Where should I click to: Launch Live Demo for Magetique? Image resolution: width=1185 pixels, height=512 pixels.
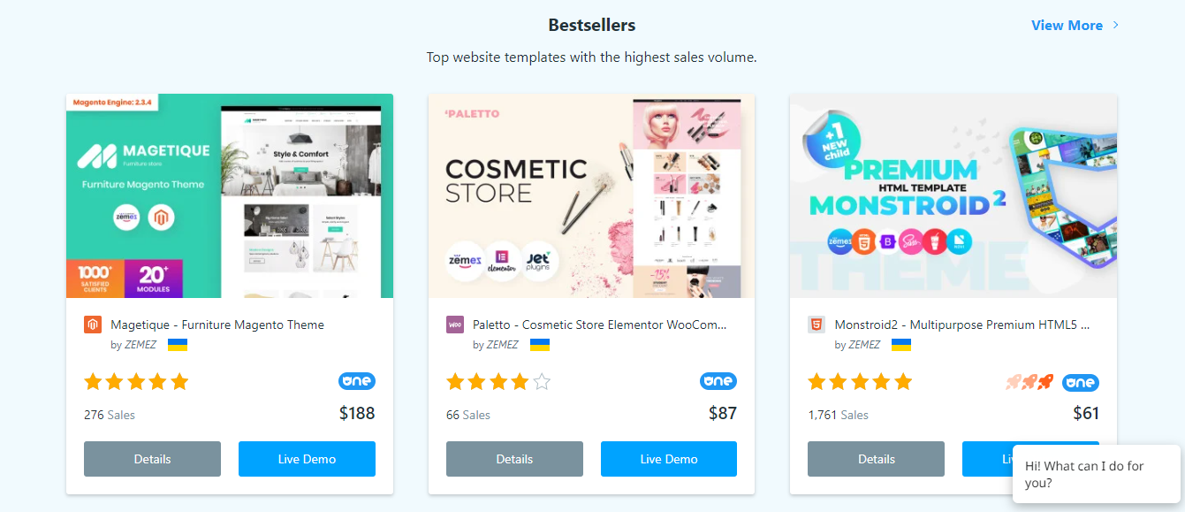point(307,459)
